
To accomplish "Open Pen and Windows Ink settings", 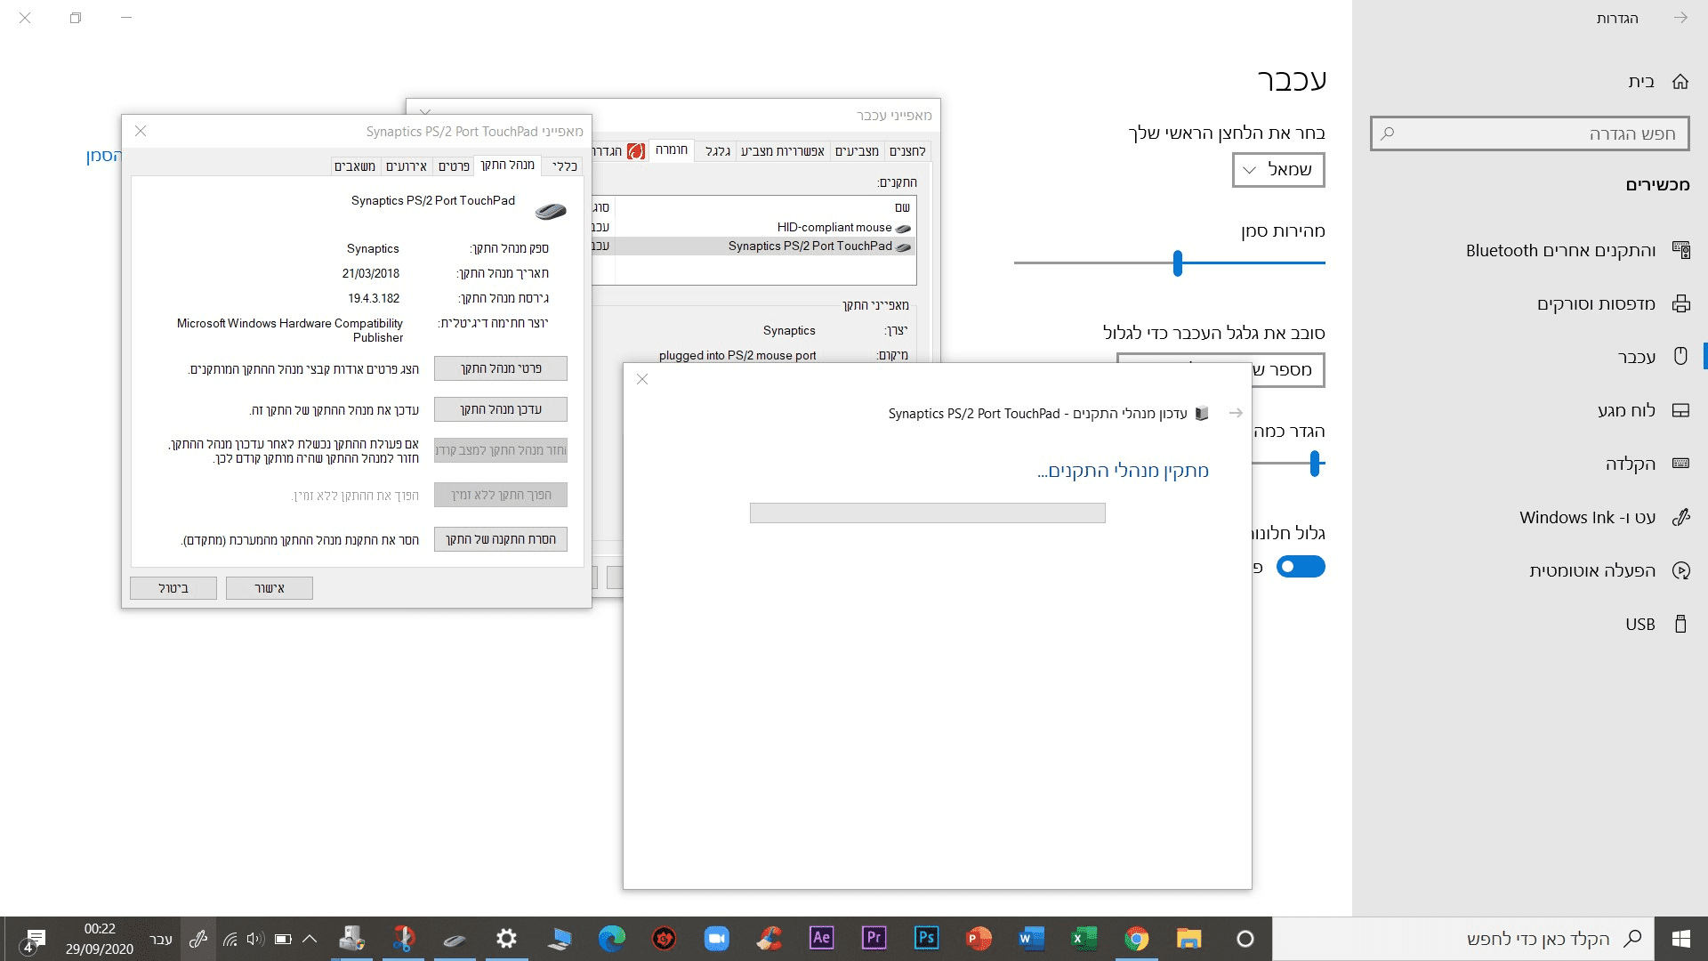I will pos(1587,518).
